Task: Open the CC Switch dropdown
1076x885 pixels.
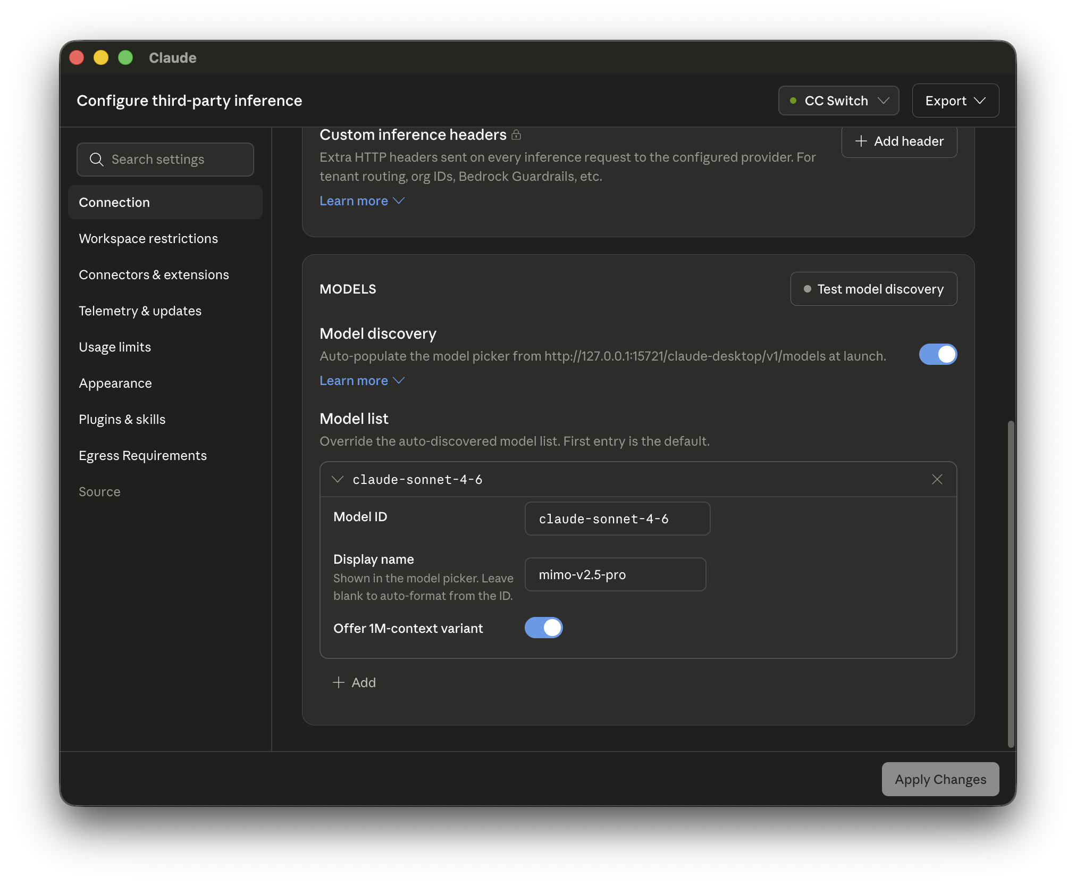Action: [x=838, y=101]
